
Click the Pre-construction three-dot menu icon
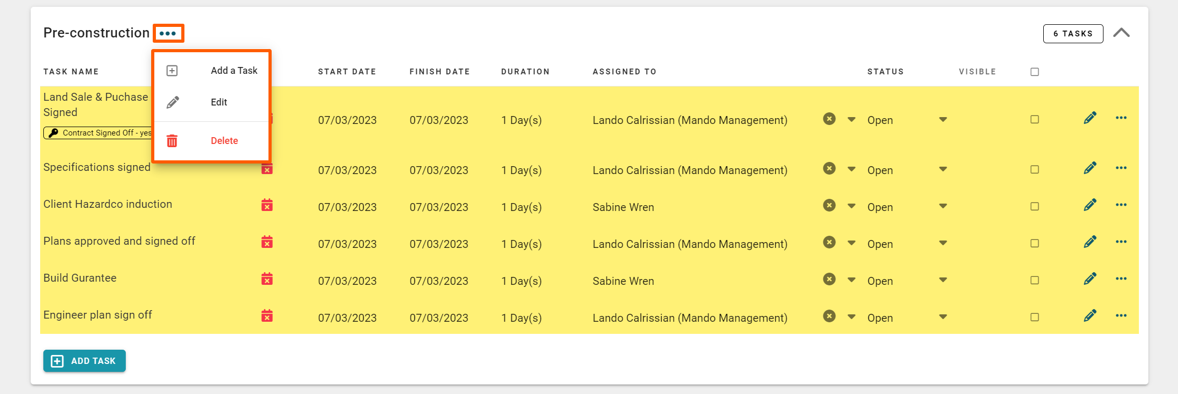click(168, 33)
